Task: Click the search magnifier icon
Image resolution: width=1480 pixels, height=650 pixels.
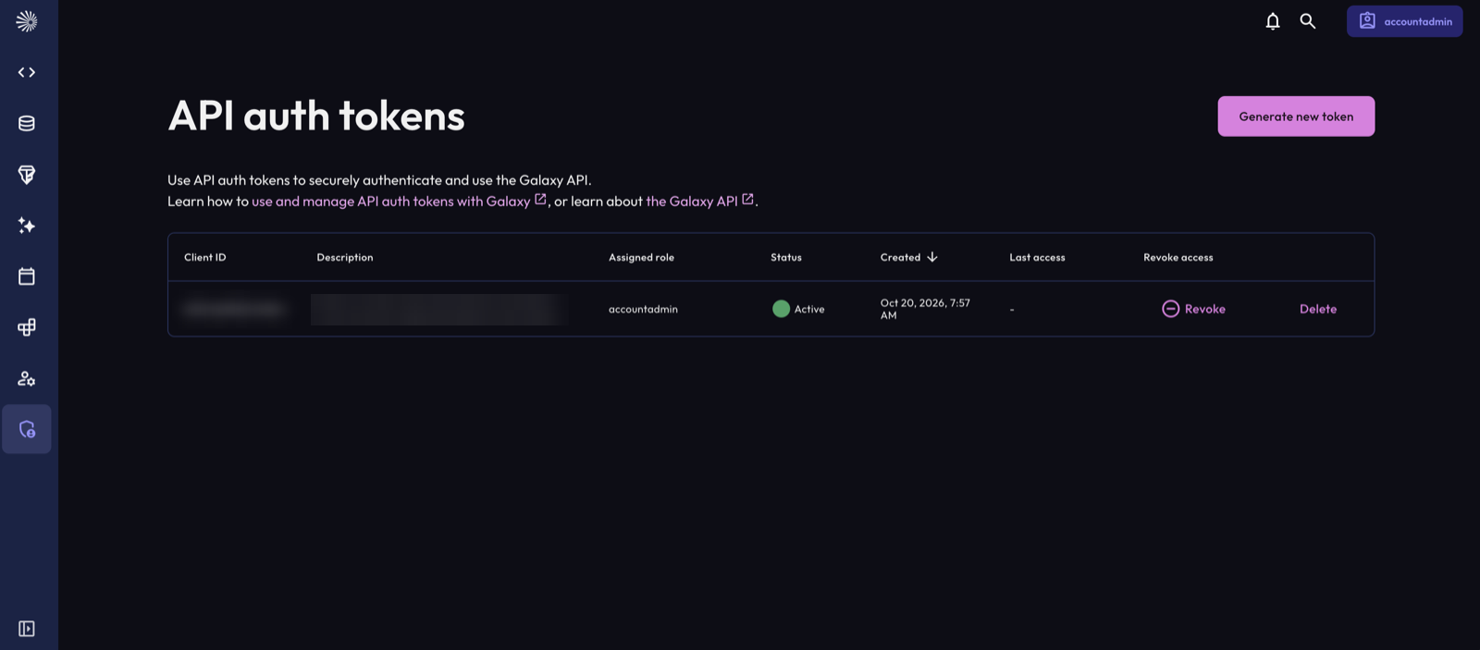Action: tap(1308, 21)
